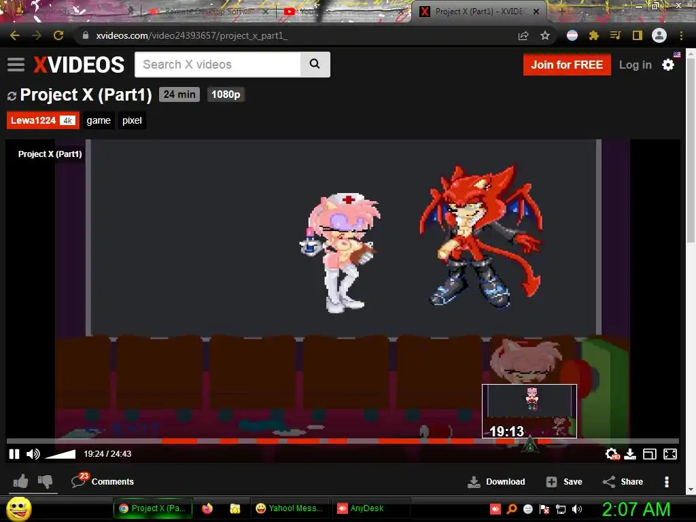Click the Download button below player
The image size is (696, 522).
pyautogui.click(x=495, y=482)
